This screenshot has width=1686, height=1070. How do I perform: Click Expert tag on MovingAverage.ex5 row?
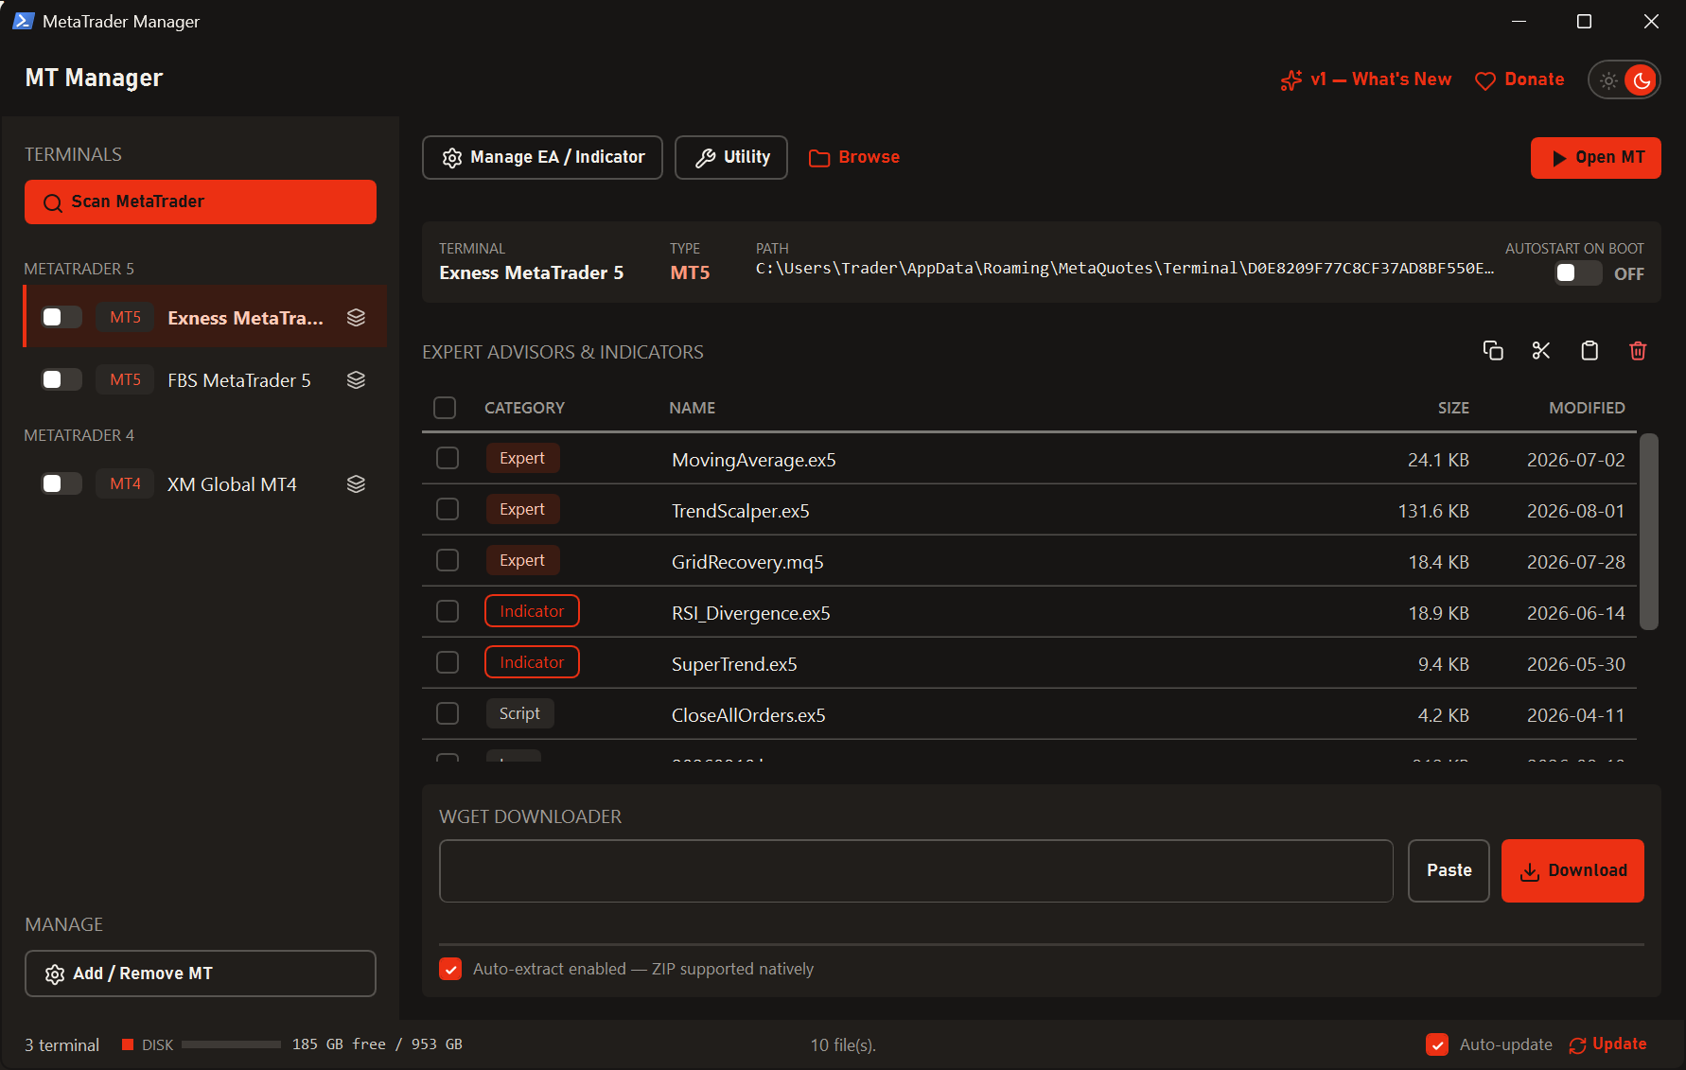[x=522, y=458]
